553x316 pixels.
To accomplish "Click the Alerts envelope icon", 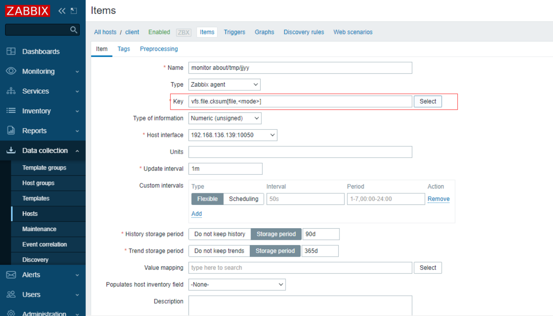I will pyautogui.click(x=11, y=275).
